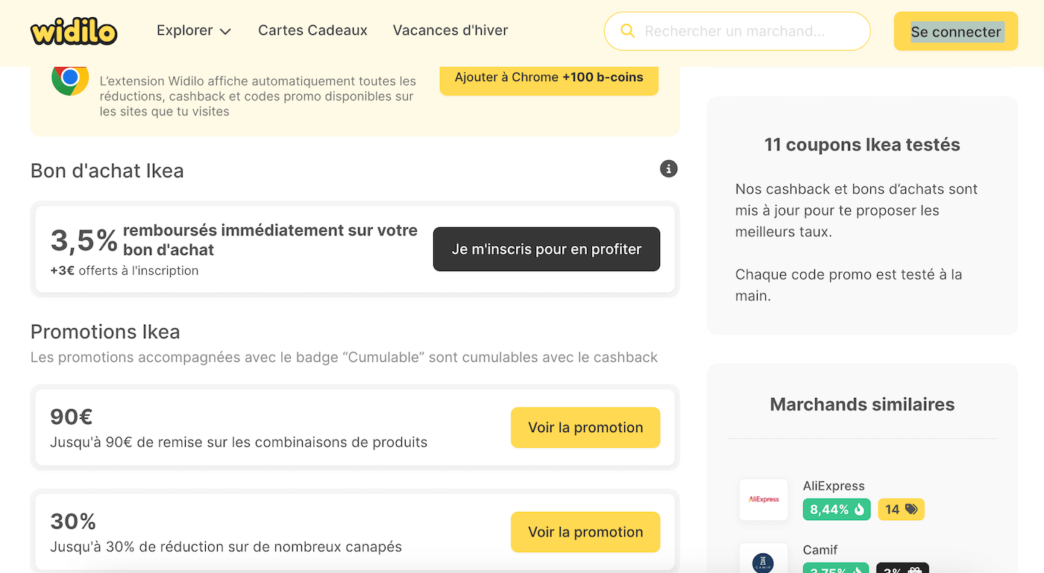This screenshot has height=573, width=1044.
Task: Open the Cartes Cadeaux menu item
Action: 312,31
